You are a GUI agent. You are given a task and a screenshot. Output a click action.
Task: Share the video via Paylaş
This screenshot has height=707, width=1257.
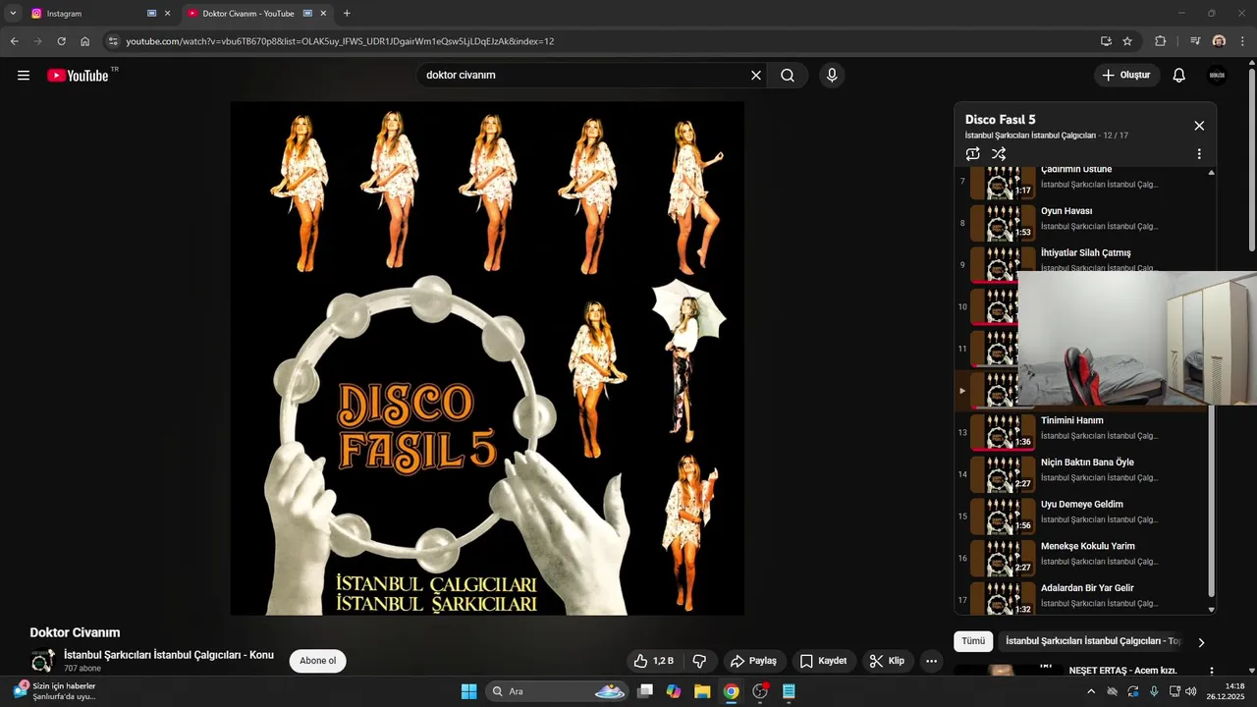[754, 661]
